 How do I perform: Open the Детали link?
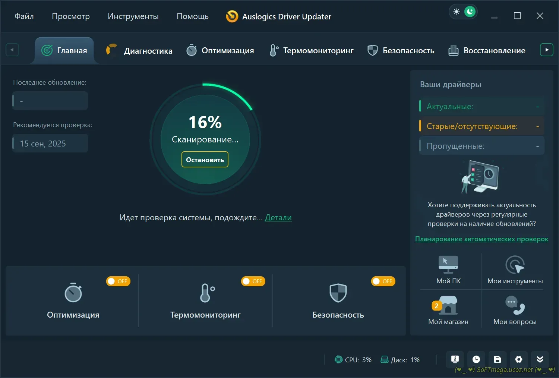click(x=278, y=218)
